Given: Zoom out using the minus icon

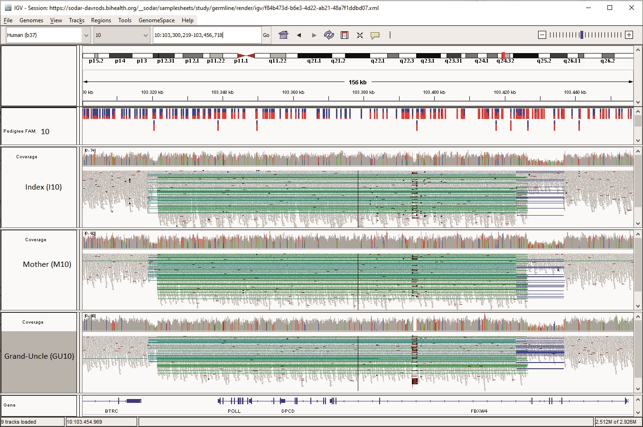Looking at the screenshot, I should (542, 35).
